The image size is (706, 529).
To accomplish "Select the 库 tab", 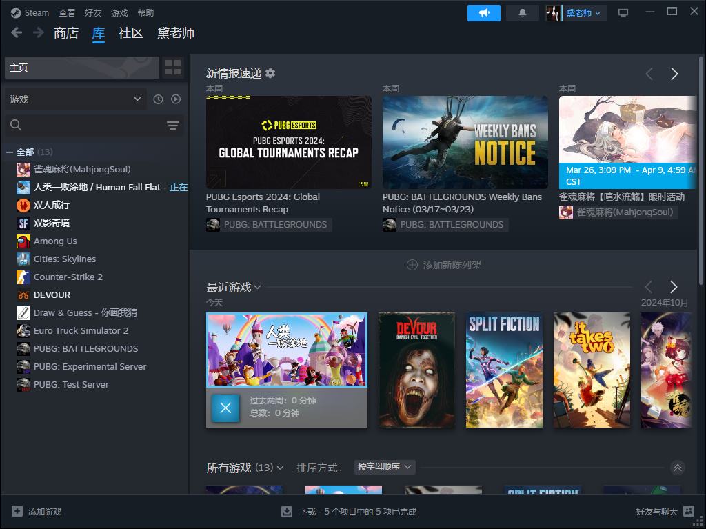I will [99, 33].
